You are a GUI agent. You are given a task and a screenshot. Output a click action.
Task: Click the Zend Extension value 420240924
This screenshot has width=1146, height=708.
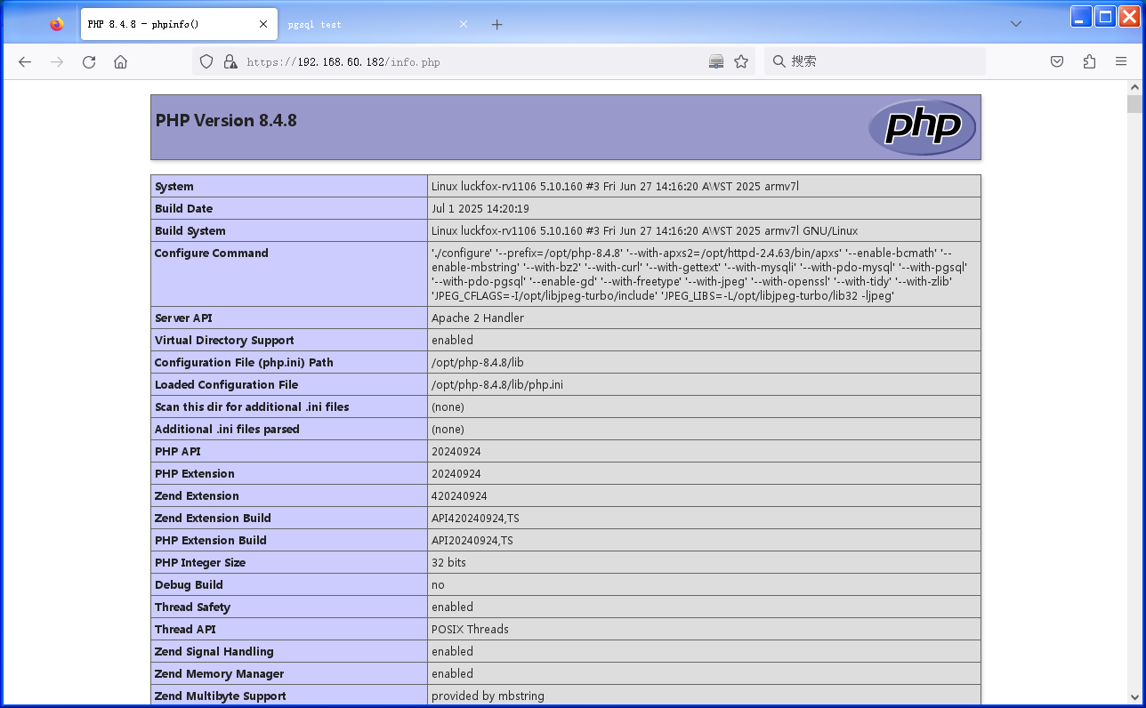coord(459,495)
